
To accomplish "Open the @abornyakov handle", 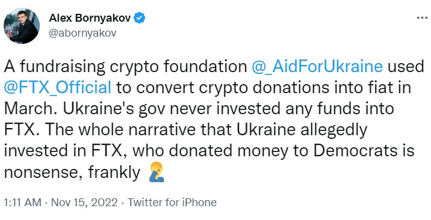I will [x=82, y=33].
